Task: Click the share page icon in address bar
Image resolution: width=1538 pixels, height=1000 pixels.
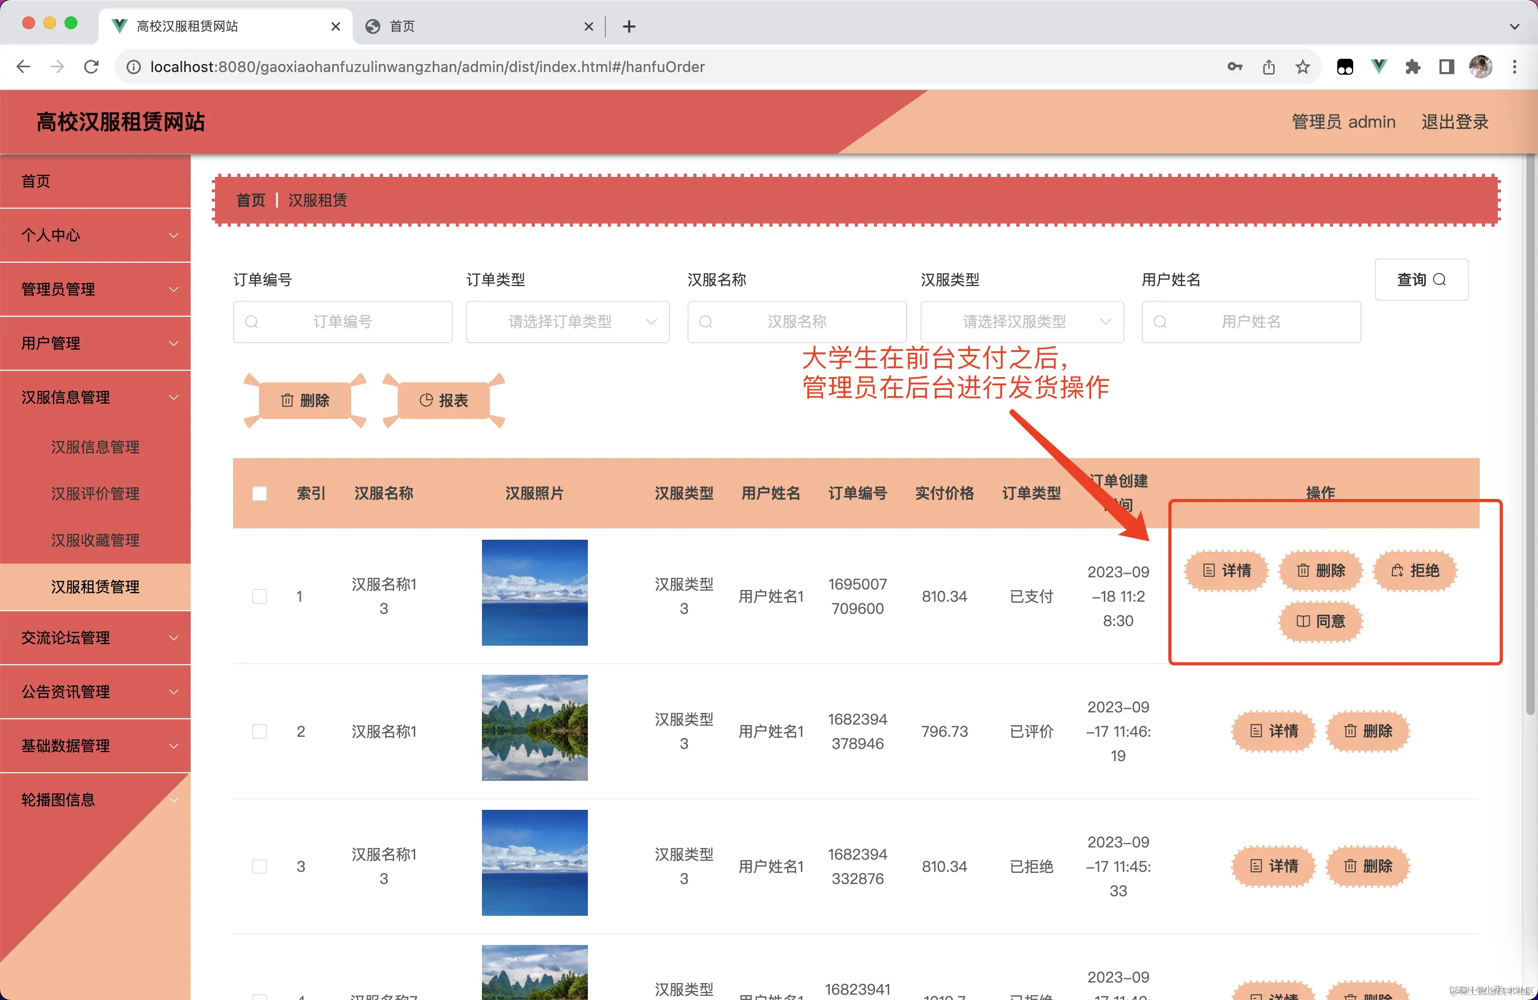Action: [1268, 67]
